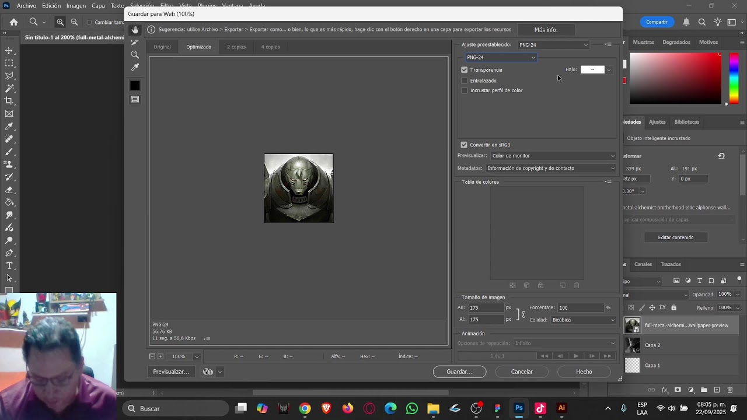Enable the Entrelazado checkbox

(x=465, y=80)
